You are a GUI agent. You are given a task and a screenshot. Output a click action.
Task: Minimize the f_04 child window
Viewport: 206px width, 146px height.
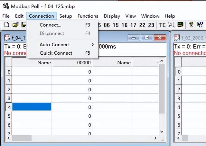pyautogui.click(x=134, y=38)
